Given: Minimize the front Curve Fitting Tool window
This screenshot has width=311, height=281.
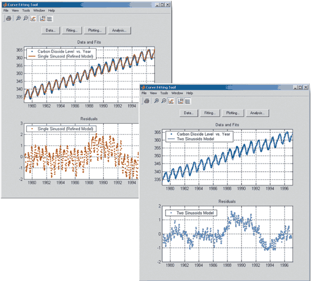Looking at the screenshot, I should coord(295,87).
